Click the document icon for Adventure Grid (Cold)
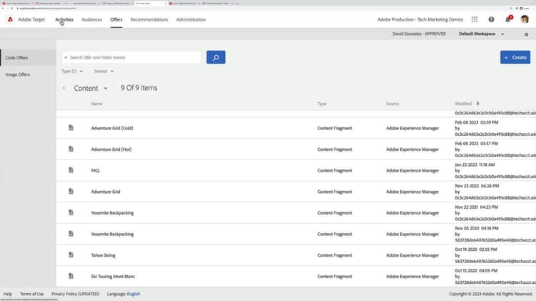This screenshot has height=301, width=536. (x=71, y=127)
